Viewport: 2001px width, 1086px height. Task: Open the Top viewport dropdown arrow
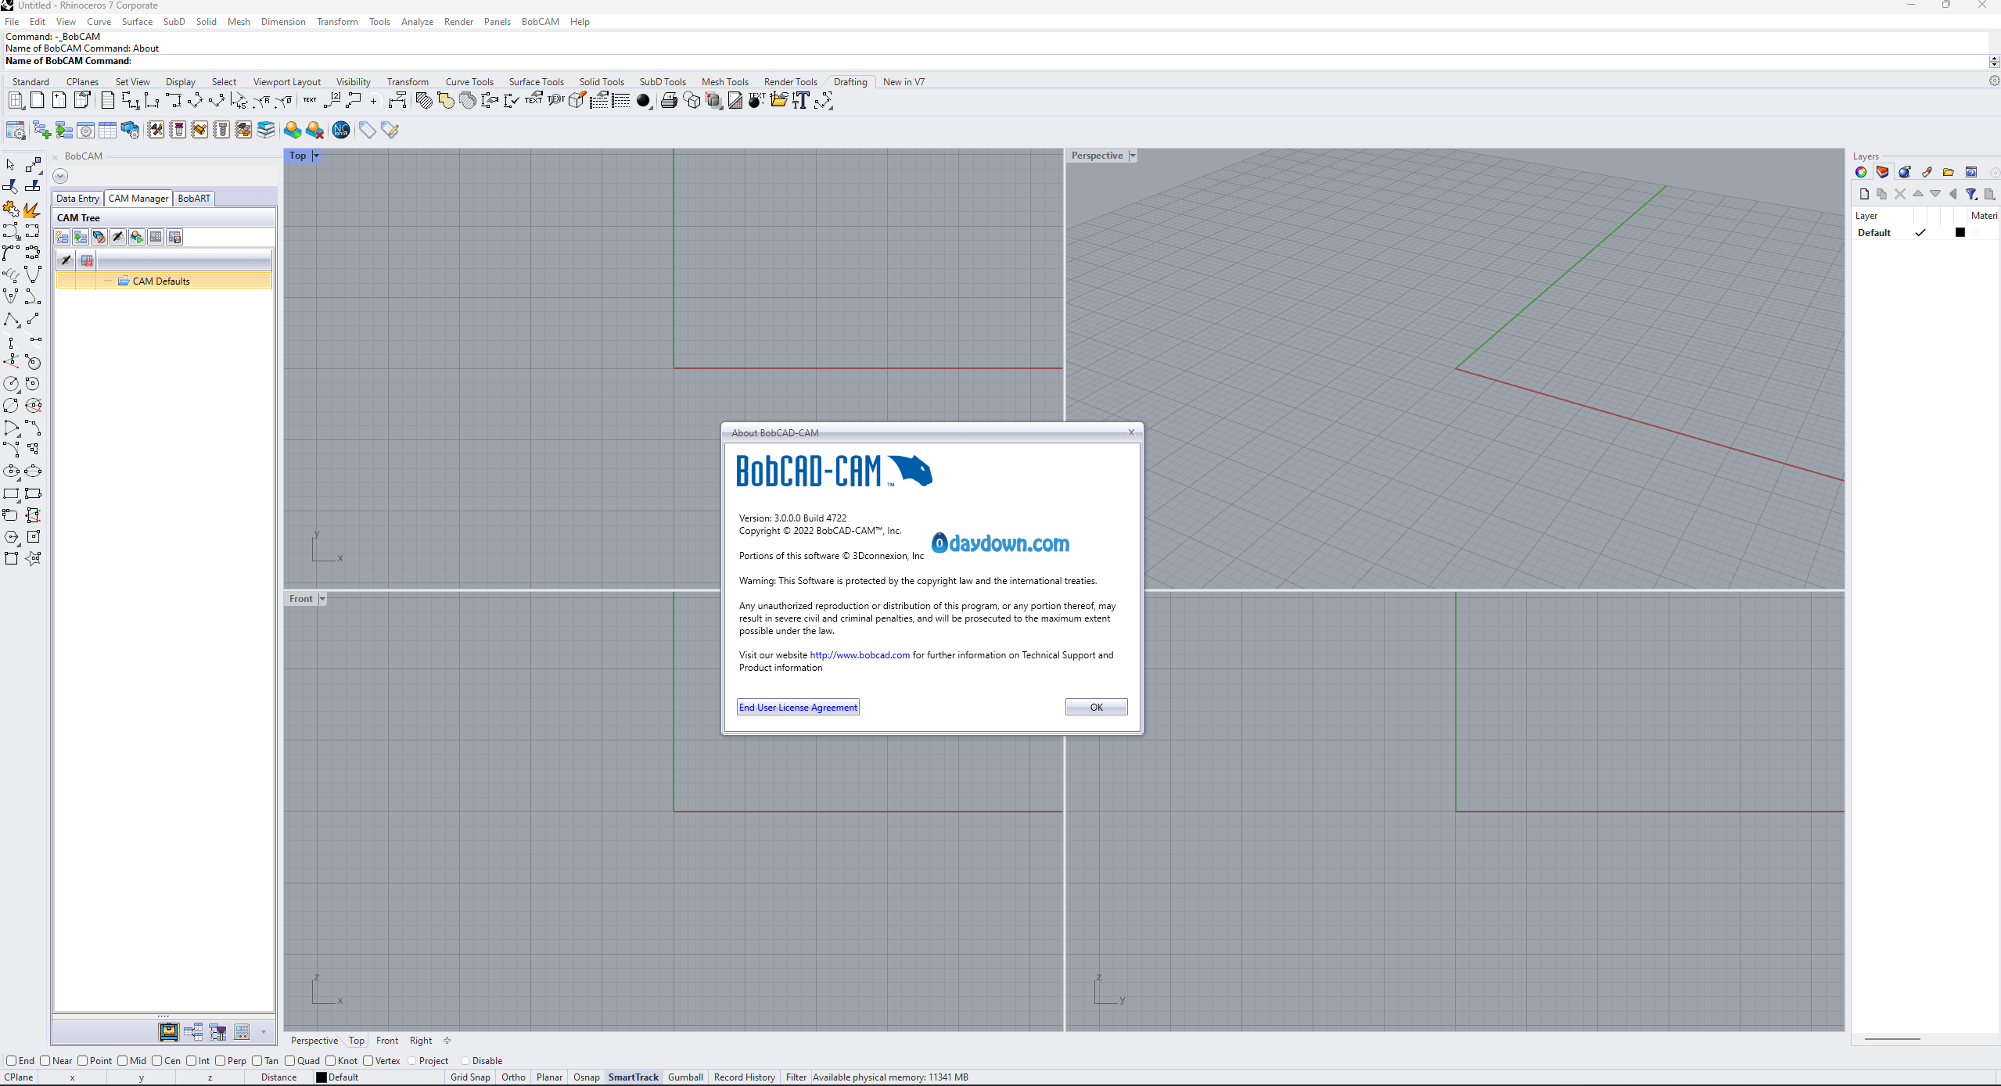(316, 156)
